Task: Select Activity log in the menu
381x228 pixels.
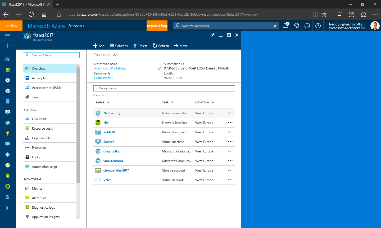Action: click(40, 78)
